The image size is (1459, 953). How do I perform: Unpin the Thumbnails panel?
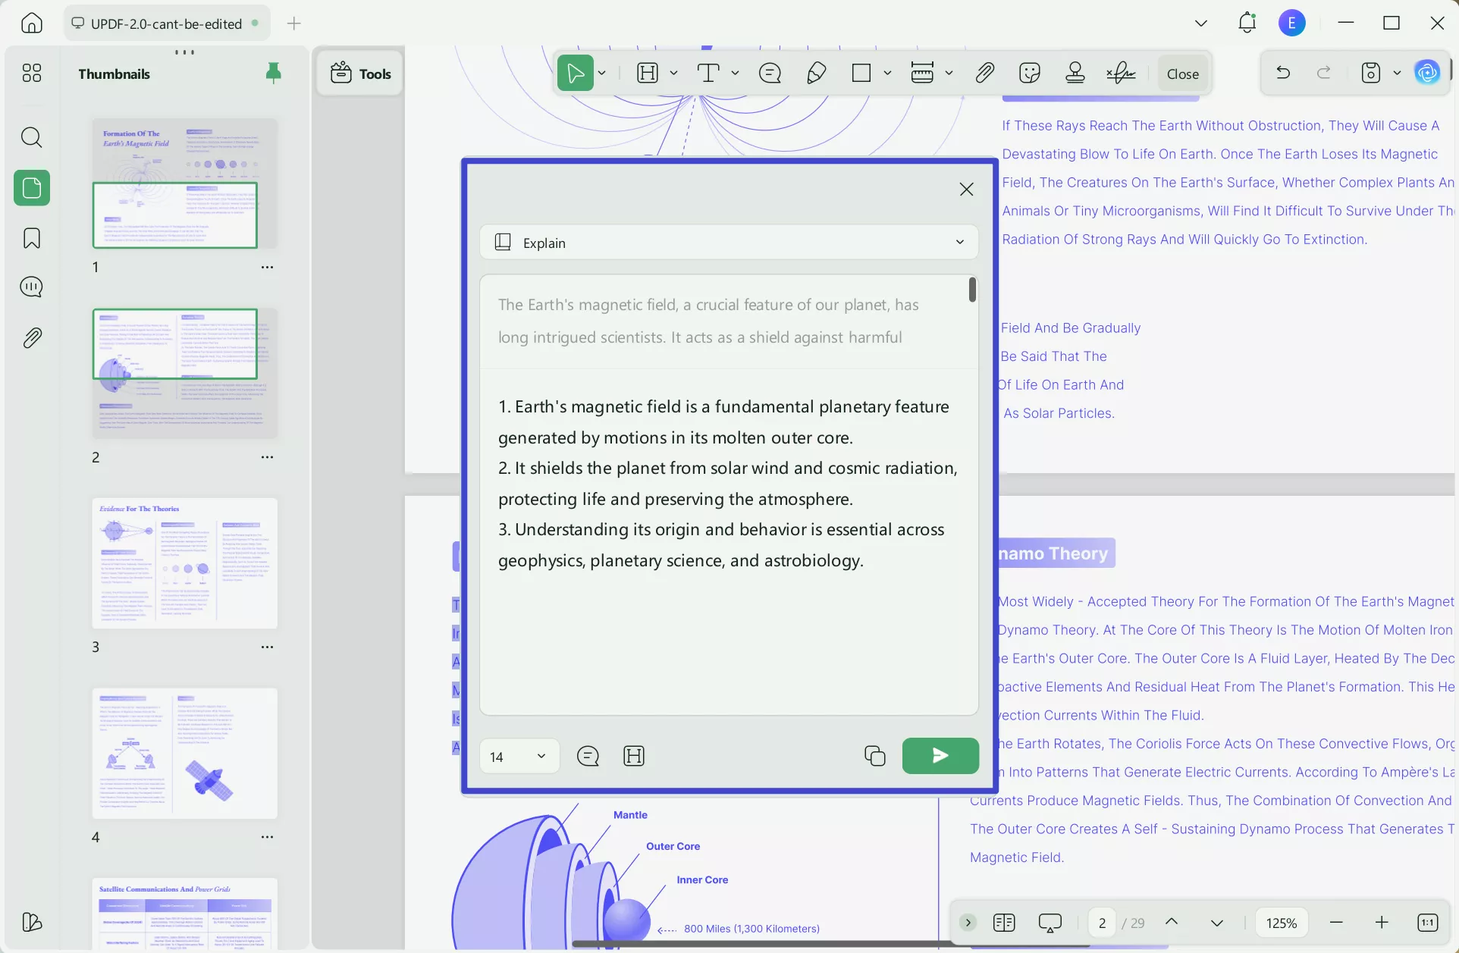273,73
